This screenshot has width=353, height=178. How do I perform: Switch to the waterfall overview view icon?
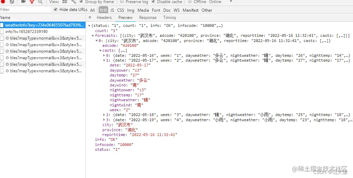pos(74,2)
